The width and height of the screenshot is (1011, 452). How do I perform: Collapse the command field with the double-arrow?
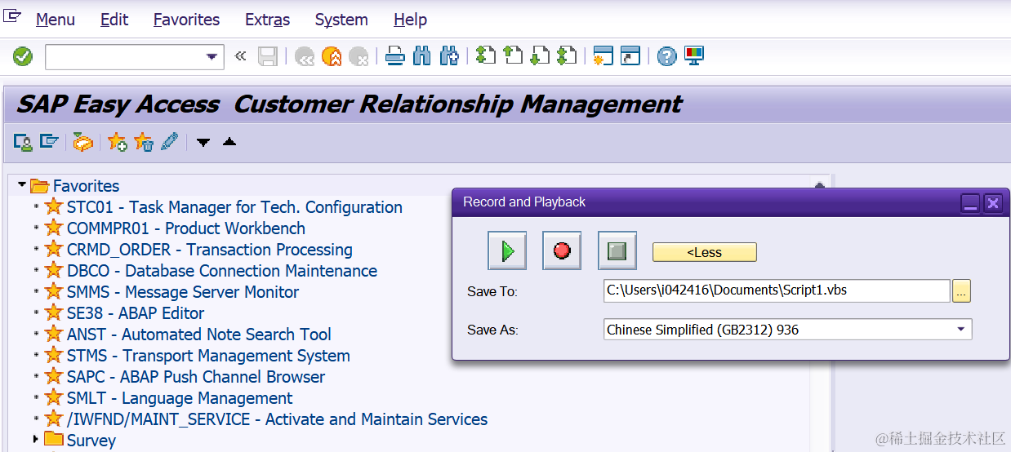240,56
